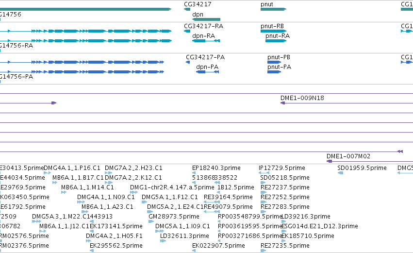This screenshot has height=253, width=413.
Task: Select the GM28973.5prime label
Action: pos(174,217)
